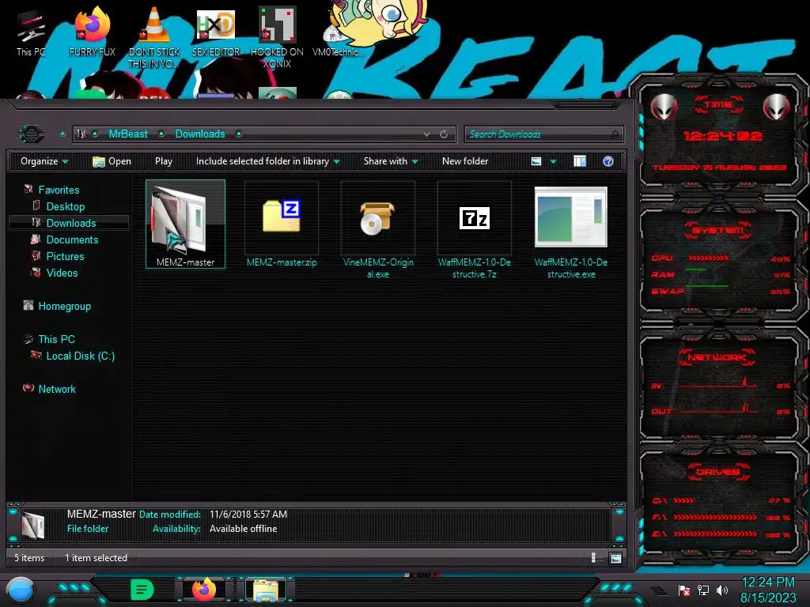Click the Open button in toolbar
The image size is (810, 607).
pos(112,161)
